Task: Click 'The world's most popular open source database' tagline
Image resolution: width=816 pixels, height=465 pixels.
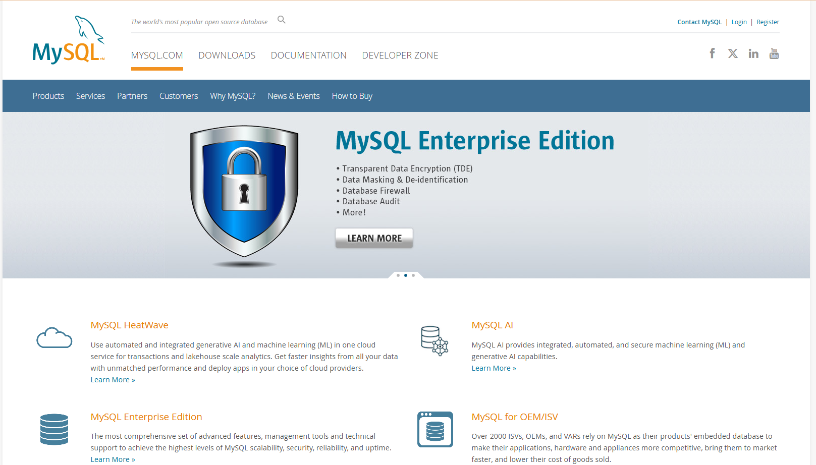Action: coord(199,22)
